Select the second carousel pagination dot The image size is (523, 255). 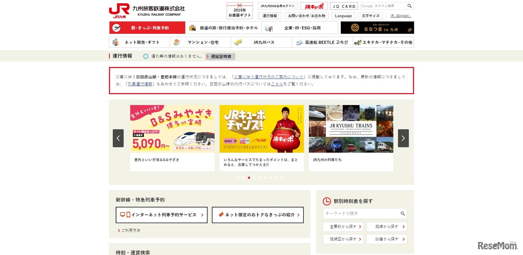(x=244, y=178)
